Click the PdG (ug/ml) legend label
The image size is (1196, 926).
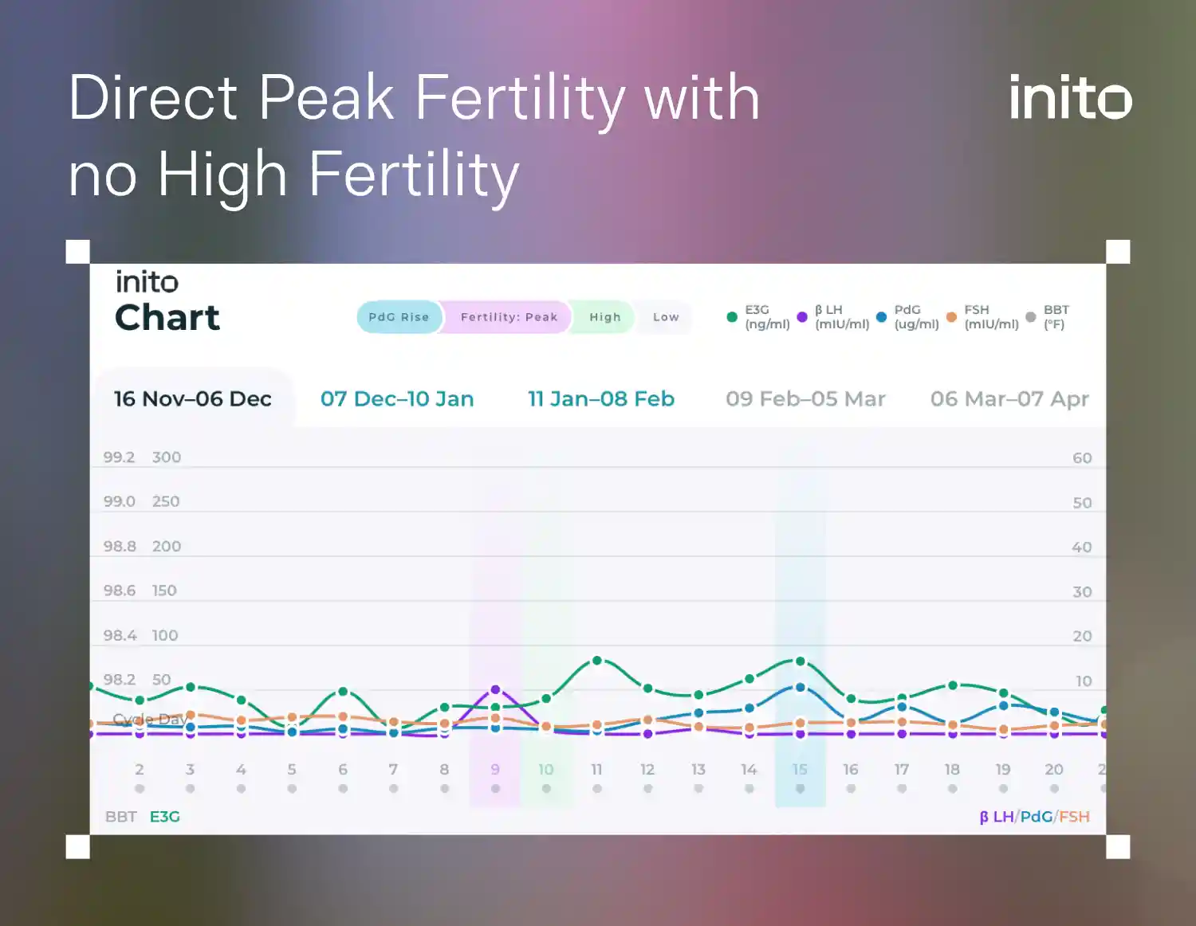(x=916, y=317)
